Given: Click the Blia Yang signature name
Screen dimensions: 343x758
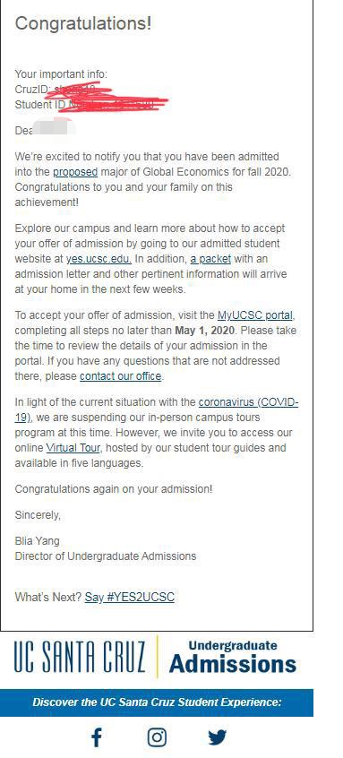Looking at the screenshot, I should (38, 541).
